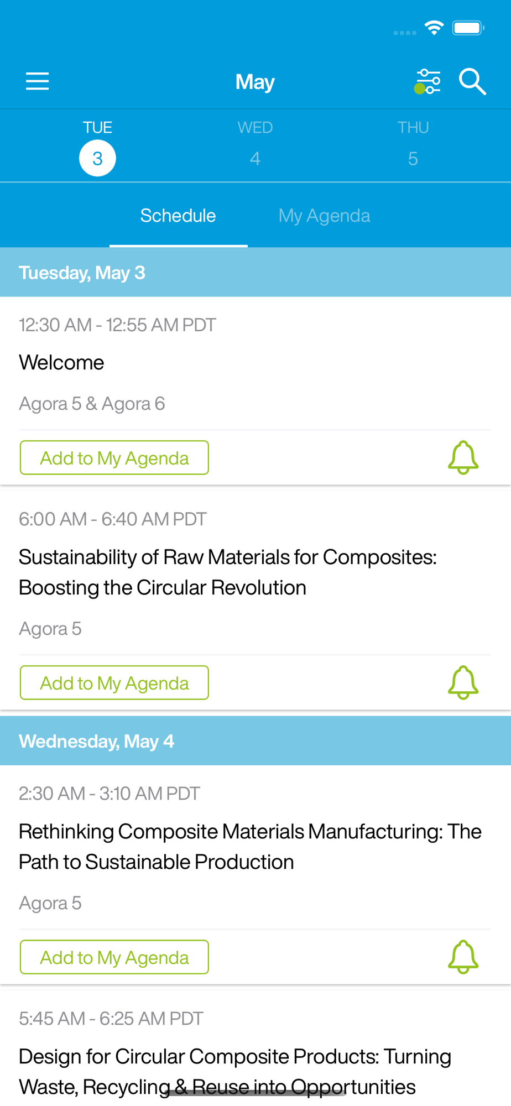The height and width of the screenshot is (1106, 511).
Task: Toggle reminder bell for Sustainability of Raw Materials
Action: point(463,682)
